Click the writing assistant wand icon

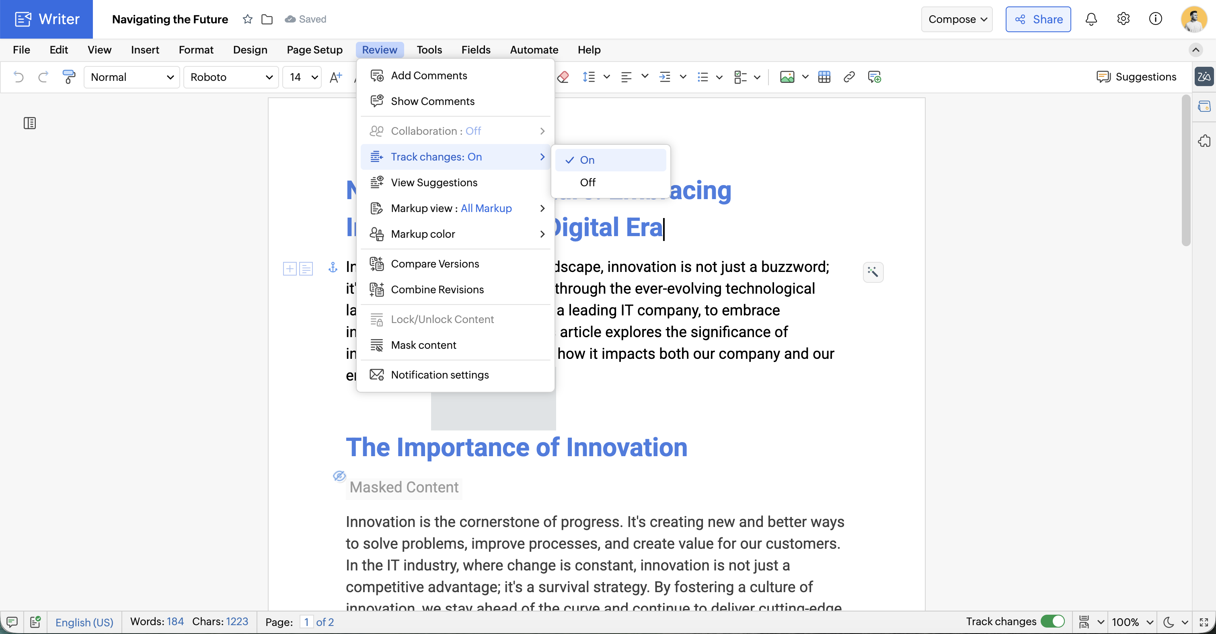(873, 272)
